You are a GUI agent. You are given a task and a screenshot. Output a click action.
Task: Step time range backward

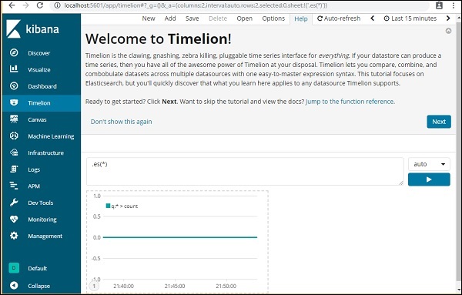click(x=373, y=18)
